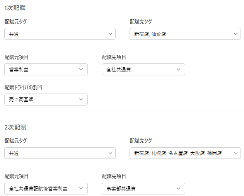
Task: Click chevron in 2次配賦 共通 field
Action: (111, 153)
